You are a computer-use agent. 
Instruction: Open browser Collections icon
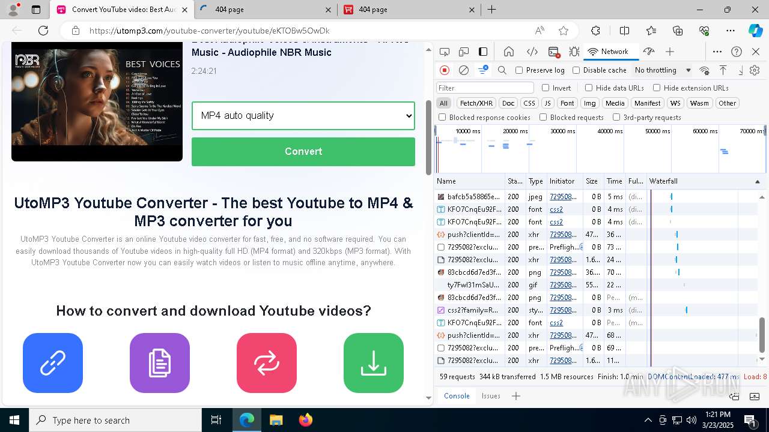point(678,31)
